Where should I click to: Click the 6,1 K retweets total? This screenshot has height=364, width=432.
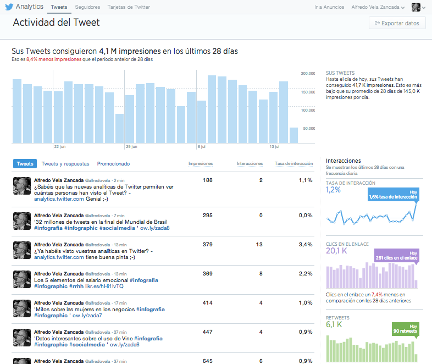point(334,324)
